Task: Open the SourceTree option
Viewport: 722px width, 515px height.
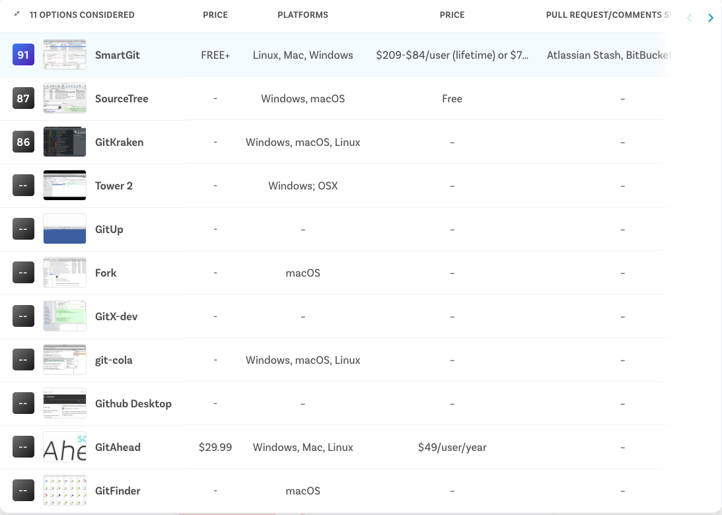Action: tap(122, 99)
